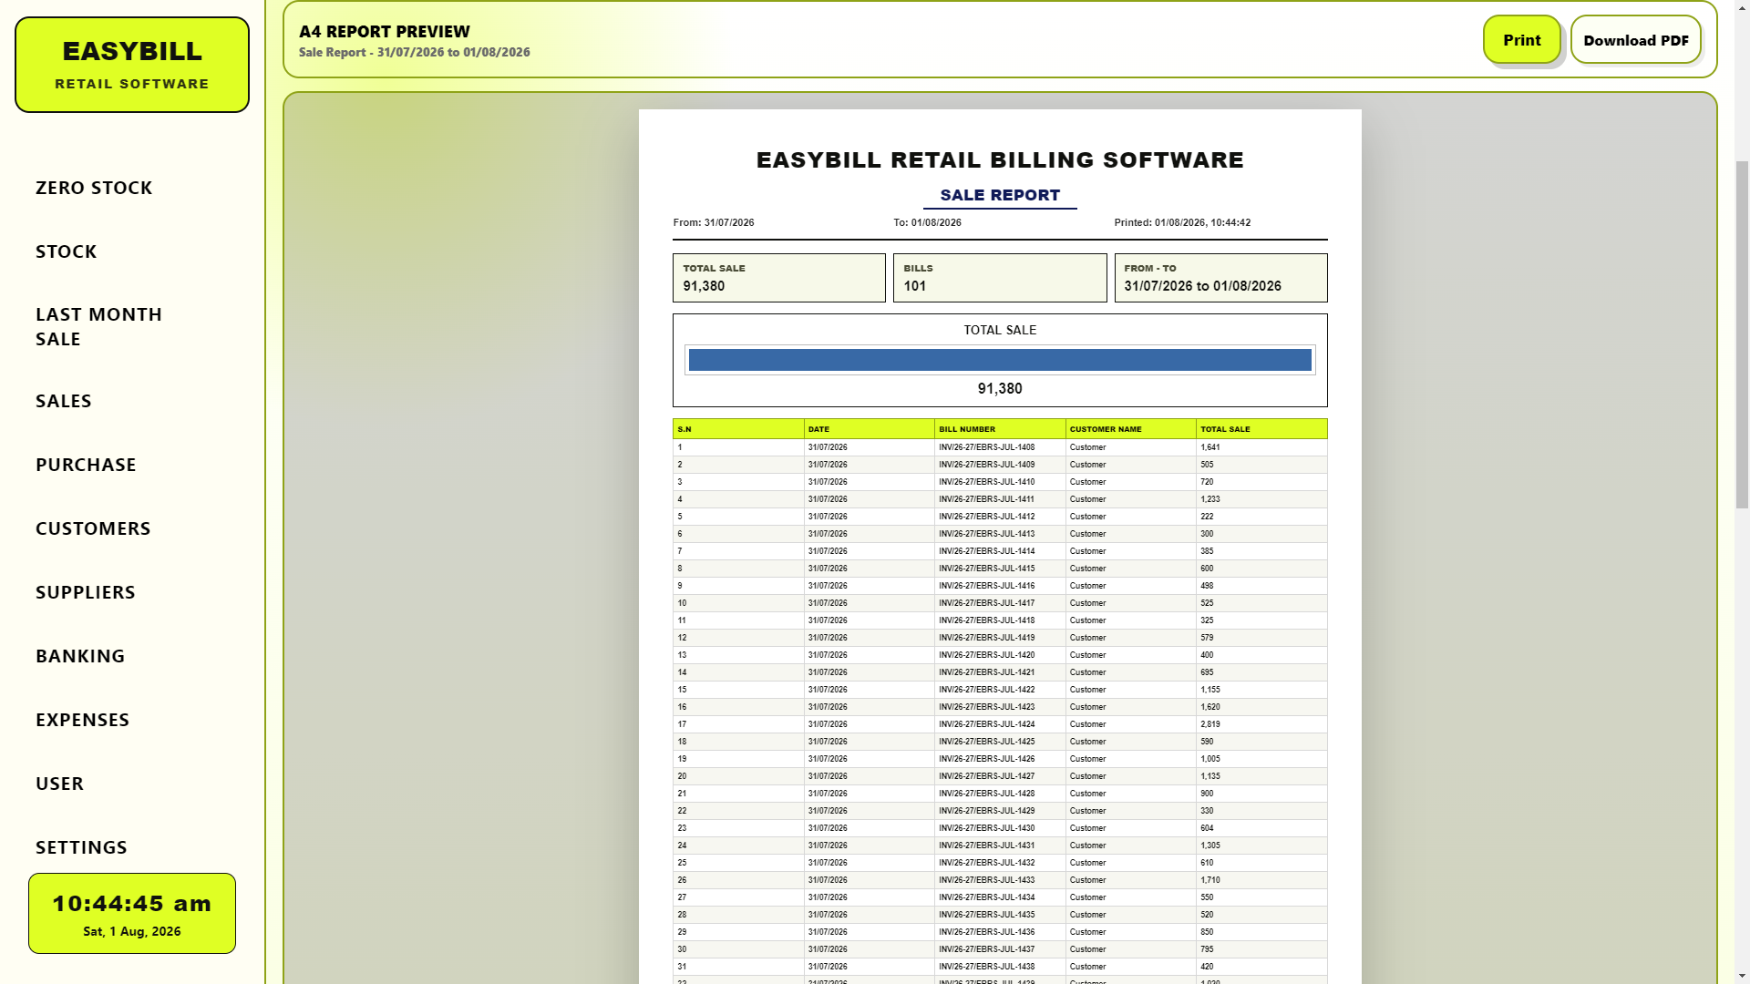Click the Bill Number column header
The height and width of the screenshot is (984, 1750).
[x=1000, y=429]
